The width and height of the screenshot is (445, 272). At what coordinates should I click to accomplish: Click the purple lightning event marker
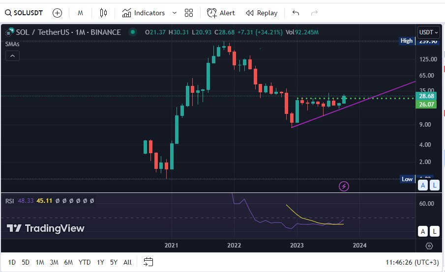(x=344, y=186)
